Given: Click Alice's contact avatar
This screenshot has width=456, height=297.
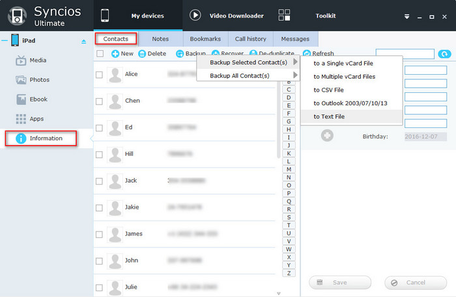Looking at the screenshot, I should click(115, 75).
